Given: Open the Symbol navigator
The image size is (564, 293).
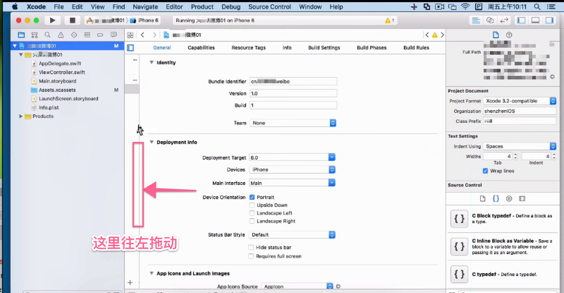Looking at the screenshot, I should tap(35, 35).
